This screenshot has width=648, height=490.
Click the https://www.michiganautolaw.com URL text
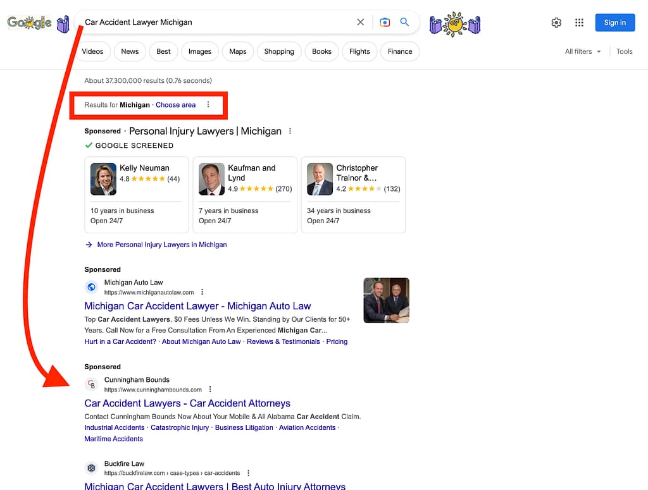click(x=149, y=292)
